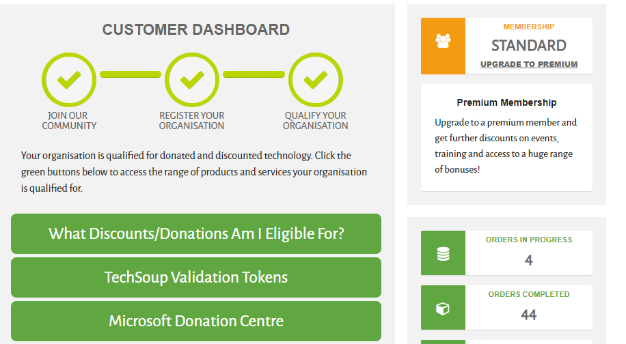Click the Register Your Organisation step label
Viewport: 626px width, 344px height.
click(191, 121)
